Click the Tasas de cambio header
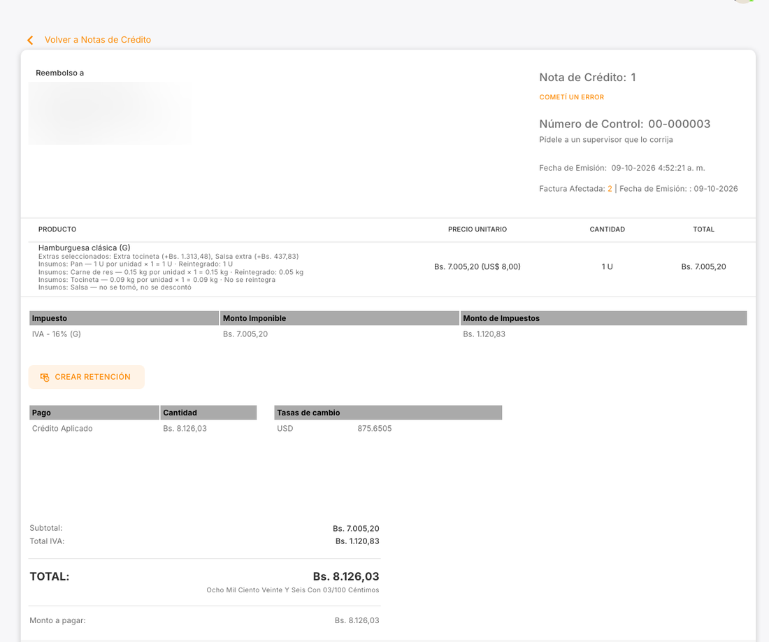The height and width of the screenshot is (642, 769). (388, 413)
